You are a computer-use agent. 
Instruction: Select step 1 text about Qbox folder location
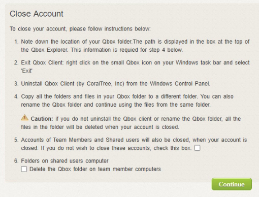pyautogui.click(x=135, y=46)
